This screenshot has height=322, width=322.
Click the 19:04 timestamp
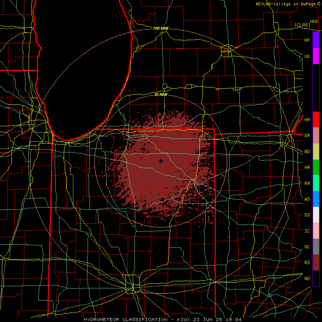point(233,319)
